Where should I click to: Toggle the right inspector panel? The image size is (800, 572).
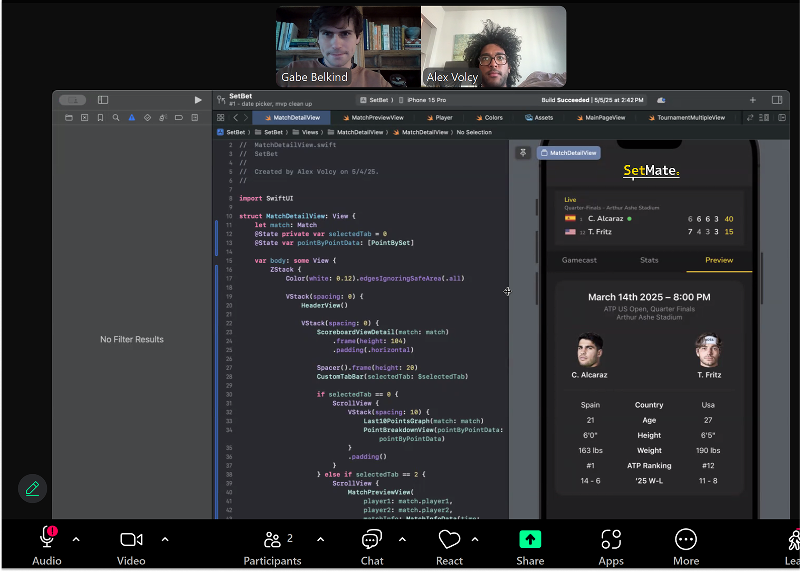(777, 100)
